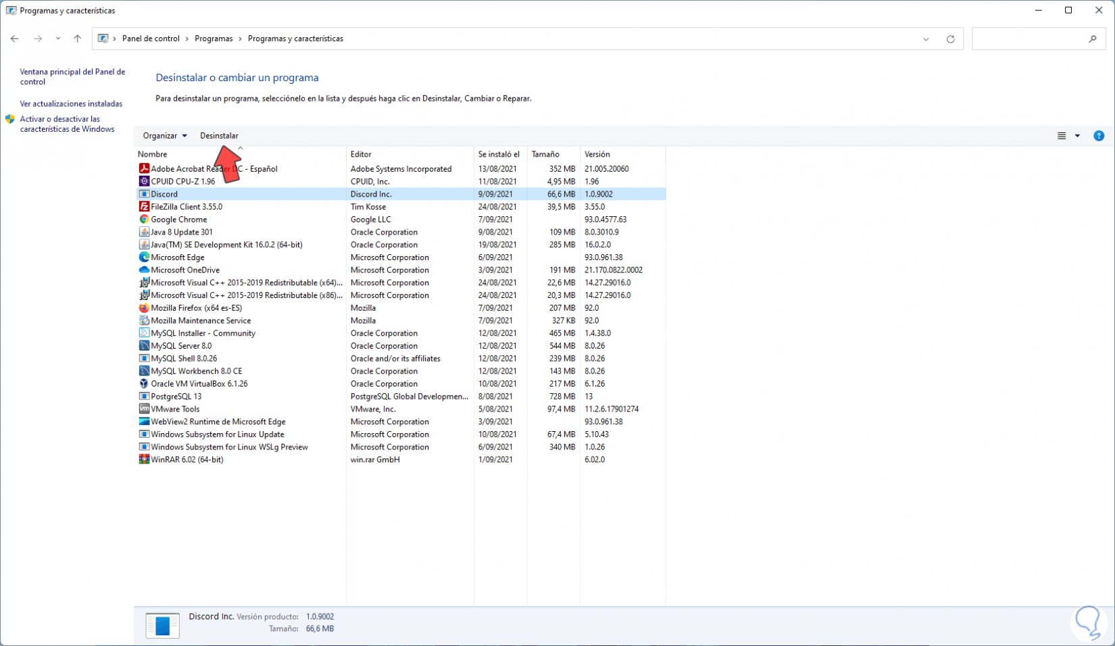1115x646 pixels.
Task: Click the Visual C++ Redistributable (x64) icon
Action: [x=144, y=282]
